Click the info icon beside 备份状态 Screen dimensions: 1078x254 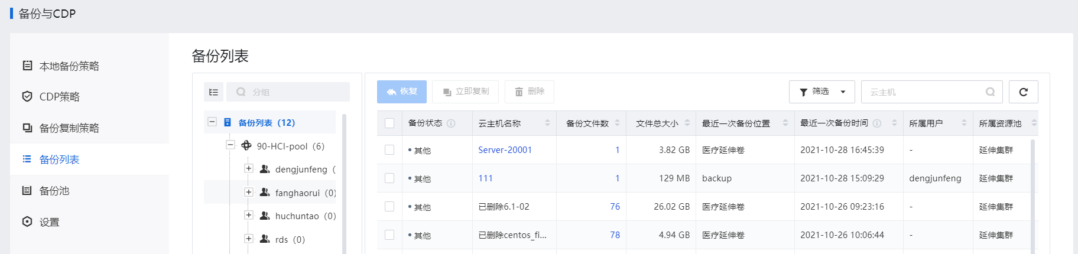coord(451,123)
